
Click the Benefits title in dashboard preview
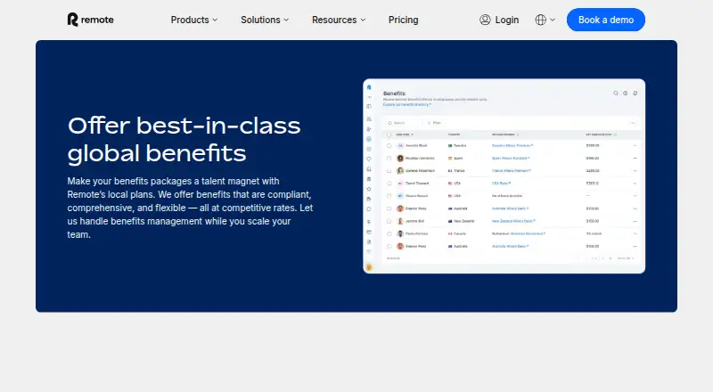coord(394,94)
